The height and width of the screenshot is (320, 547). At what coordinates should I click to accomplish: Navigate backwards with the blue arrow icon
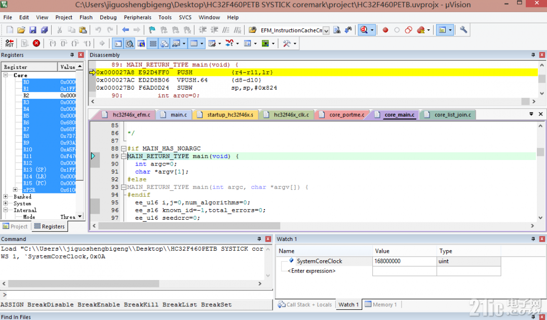click(x=126, y=30)
